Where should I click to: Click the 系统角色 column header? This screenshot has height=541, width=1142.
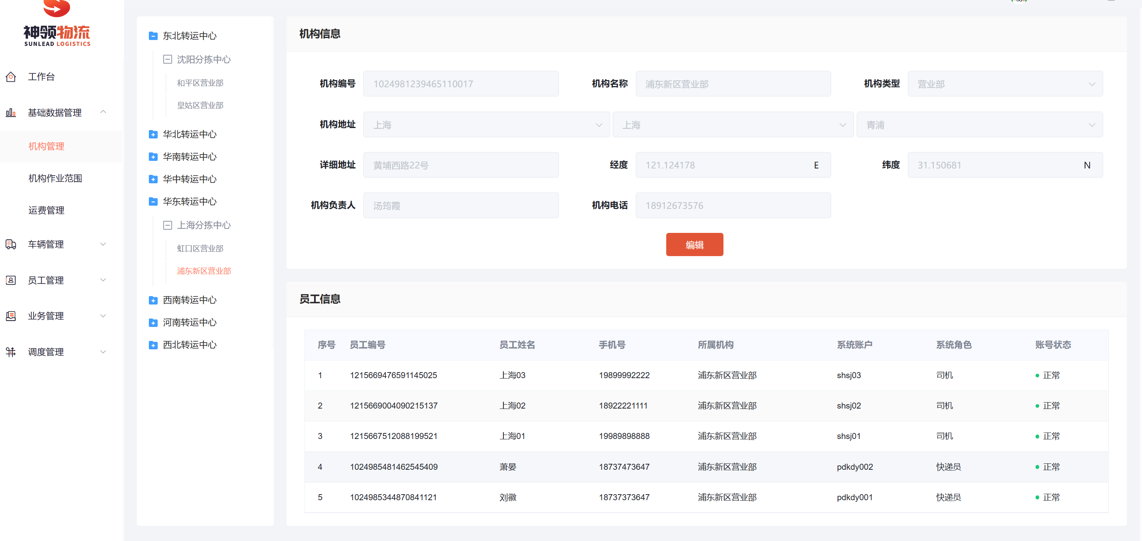click(x=954, y=345)
